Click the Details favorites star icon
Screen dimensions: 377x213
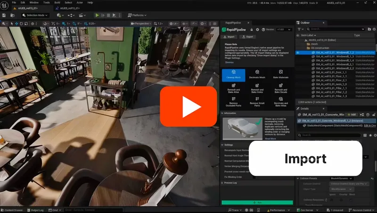pos(370,135)
